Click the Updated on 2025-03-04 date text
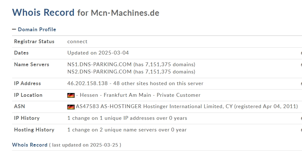302x151 pixels. point(98,53)
